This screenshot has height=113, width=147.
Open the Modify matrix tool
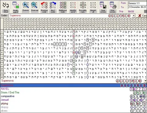click(16, 5)
